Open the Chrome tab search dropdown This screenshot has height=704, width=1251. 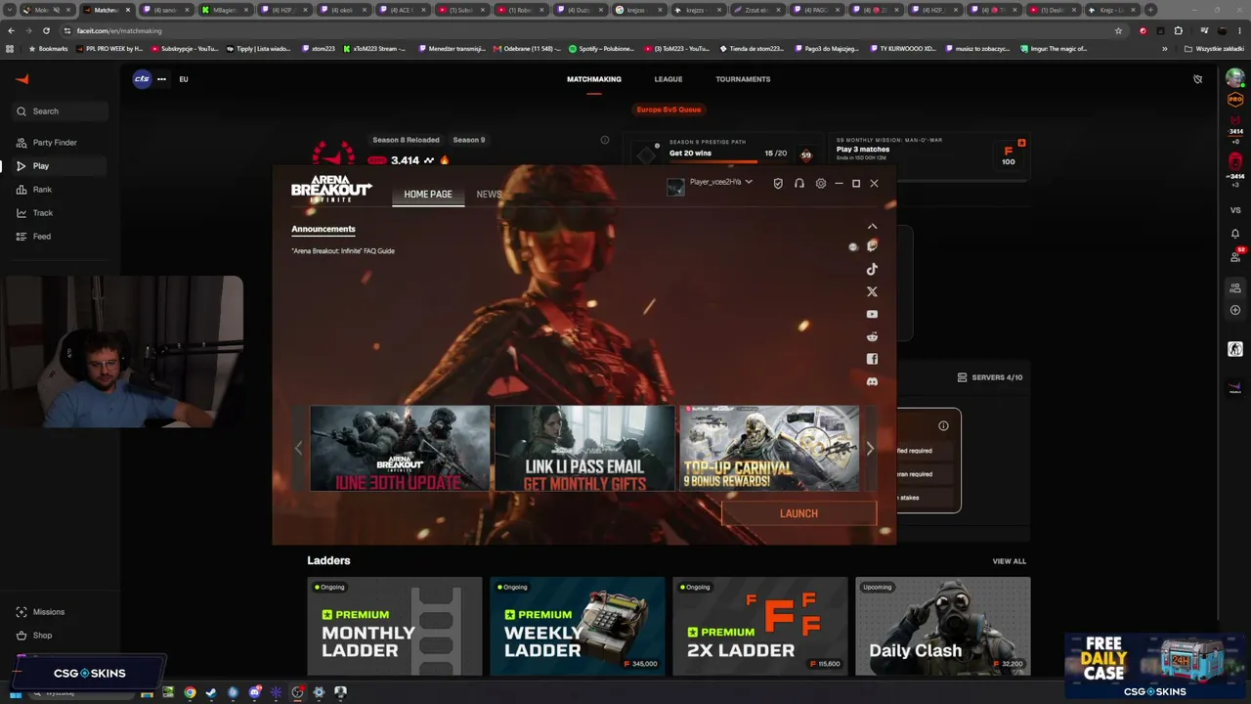click(x=10, y=10)
